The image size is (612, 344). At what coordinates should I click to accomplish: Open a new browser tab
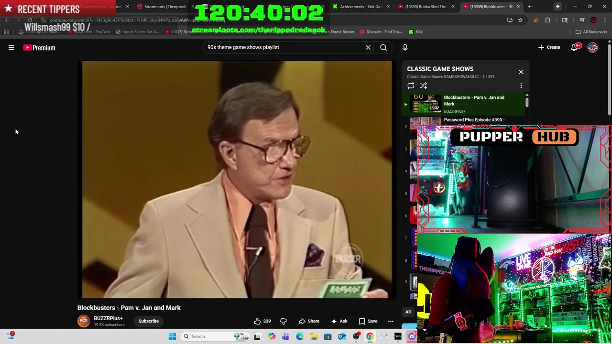point(529,7)
